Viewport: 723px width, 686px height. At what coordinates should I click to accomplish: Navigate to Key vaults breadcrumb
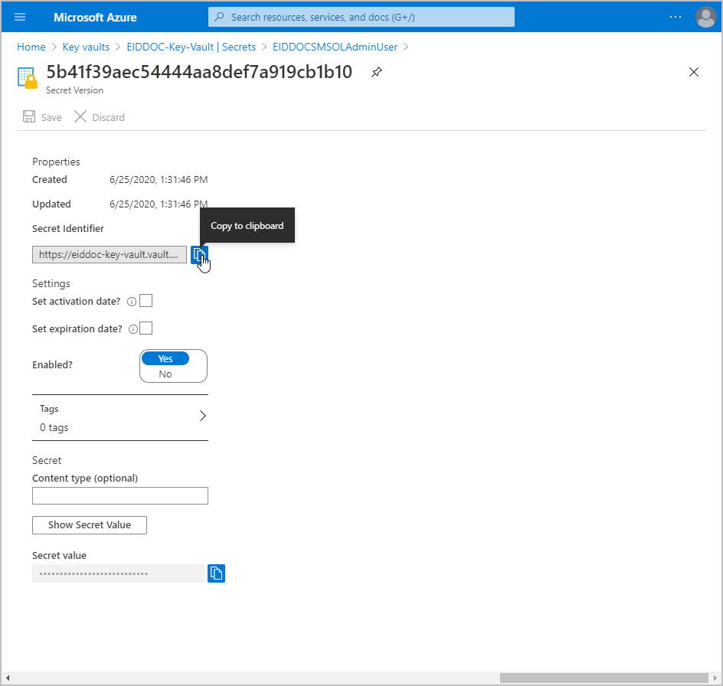[86, 47]
